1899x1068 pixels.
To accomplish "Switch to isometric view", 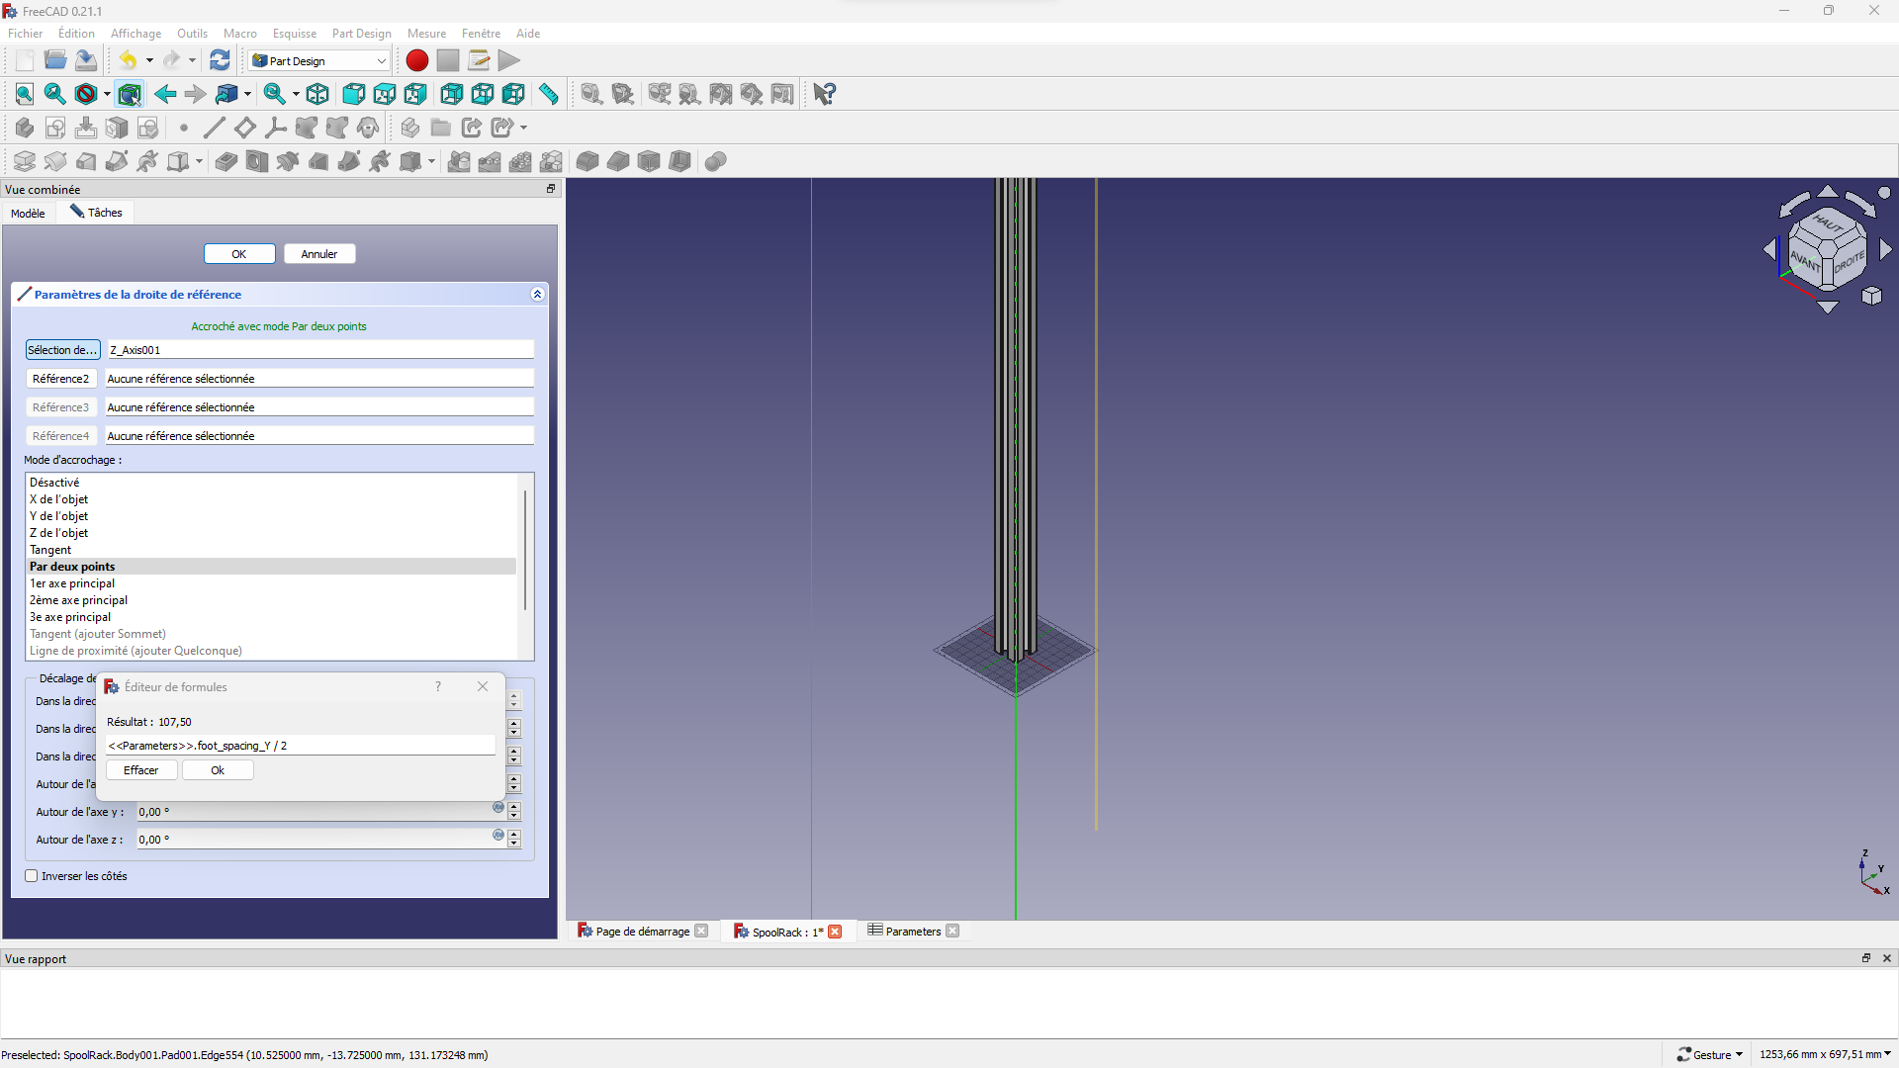I will (317, 94).
